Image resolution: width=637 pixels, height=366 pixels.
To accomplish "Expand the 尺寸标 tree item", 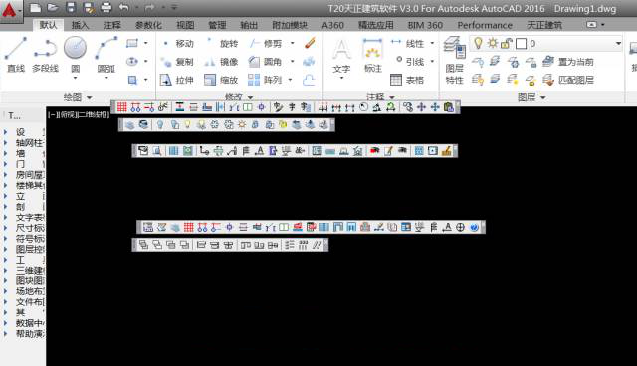I will point(6,228).
